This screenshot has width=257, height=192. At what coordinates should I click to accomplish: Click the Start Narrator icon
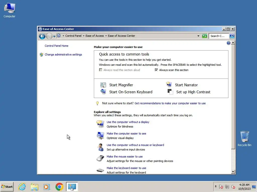pos(169,85)
